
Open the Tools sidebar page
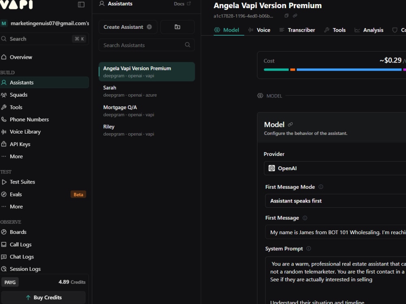45,107
